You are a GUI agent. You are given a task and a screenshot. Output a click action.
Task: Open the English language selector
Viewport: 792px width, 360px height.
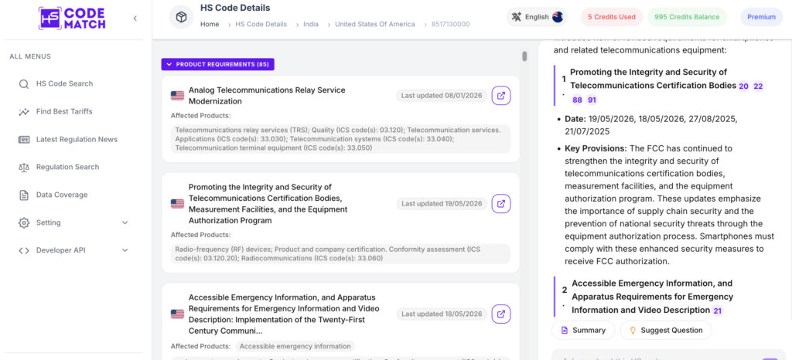[537, 17]
